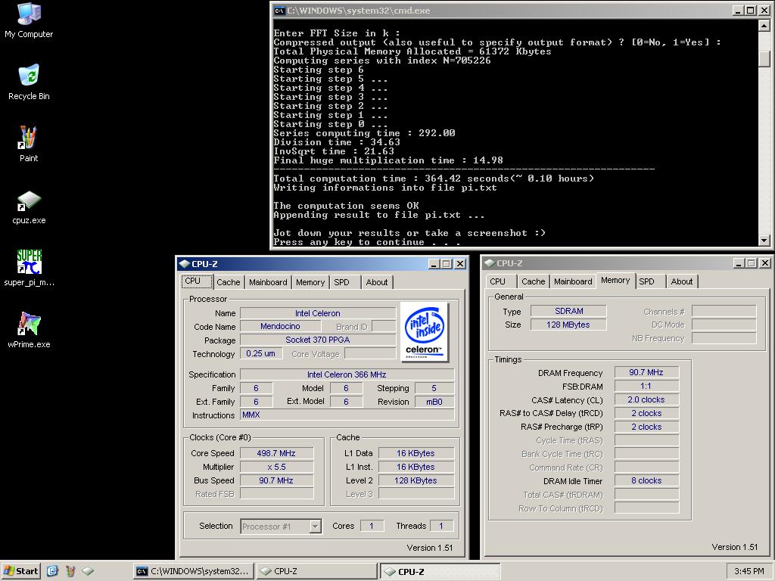Click the Bus Speed value 90.7 MHz
The image size is (775, 581).
(x=276, y=480)
